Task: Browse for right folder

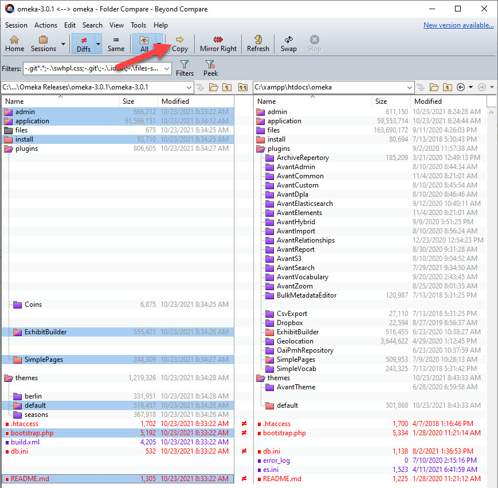Action: [x=434, y=87]
